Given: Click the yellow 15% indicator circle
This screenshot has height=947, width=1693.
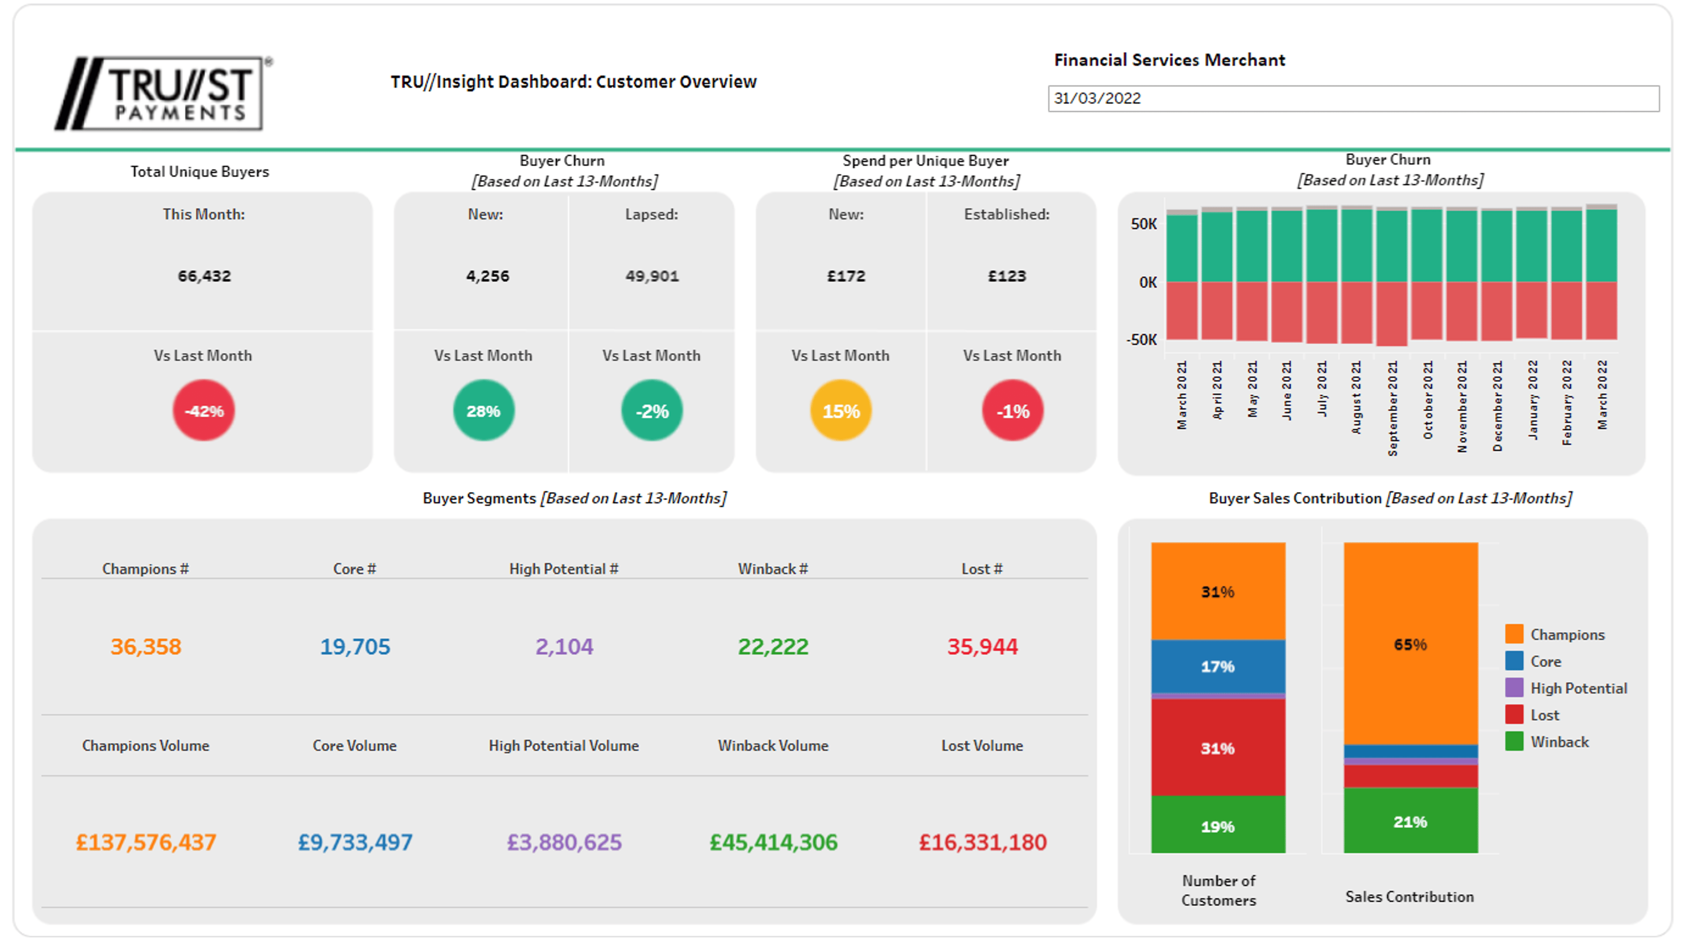Looking at the screenshot, I should 841,411.
